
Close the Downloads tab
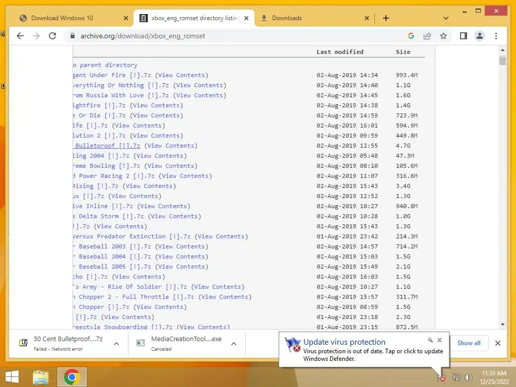click(367, 18)
